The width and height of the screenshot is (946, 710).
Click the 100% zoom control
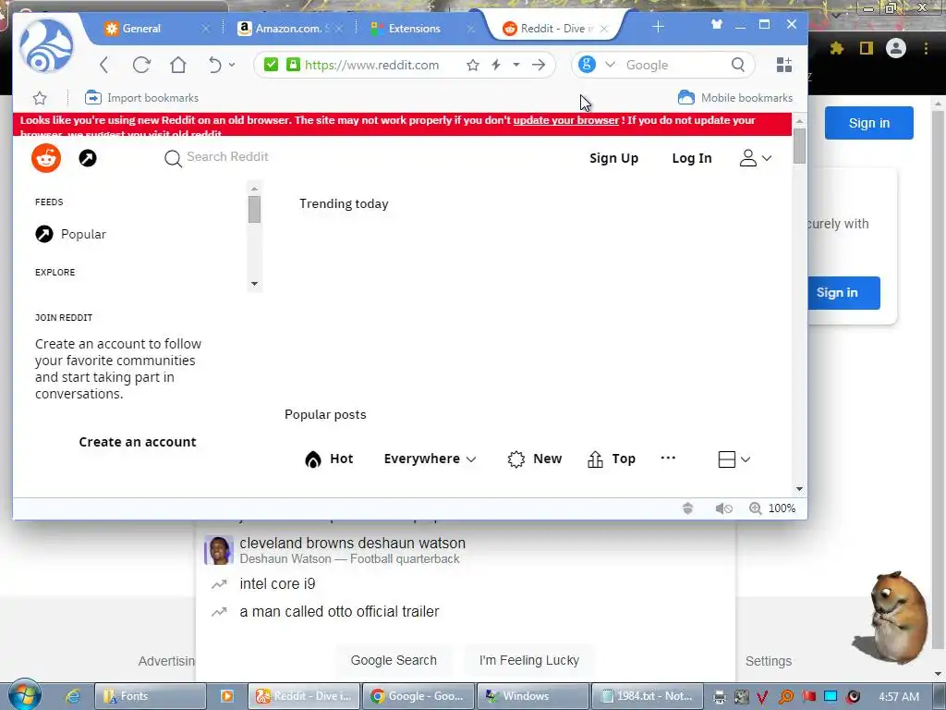(x=773, y=508)
